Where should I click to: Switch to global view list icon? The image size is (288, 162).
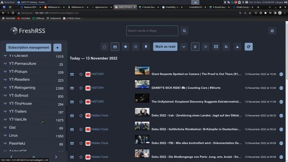(206, 47)
